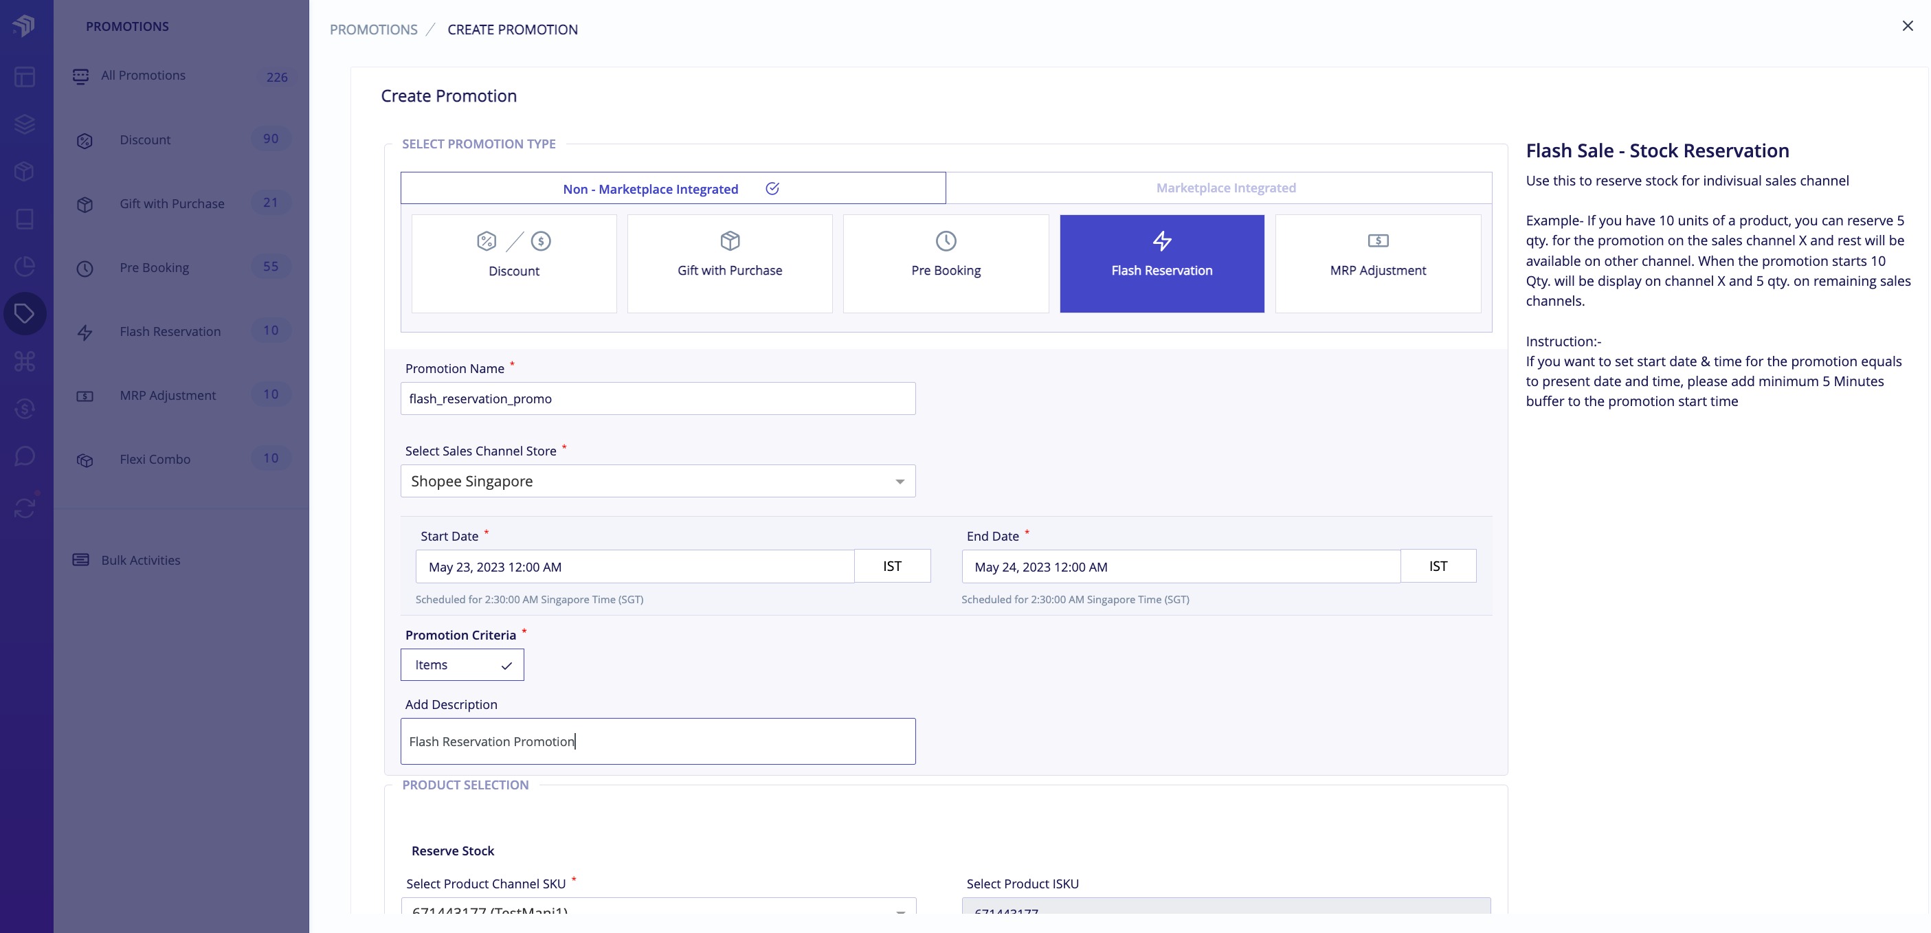Click the PROMOTIONS sidebar header
The height and width of the screenshot is (933, 1931).
(127, 26)
